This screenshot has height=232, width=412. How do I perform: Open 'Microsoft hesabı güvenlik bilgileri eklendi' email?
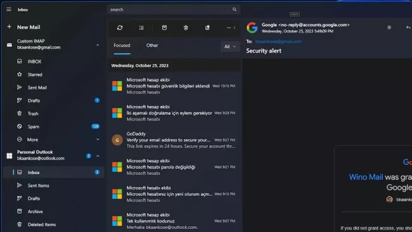(x=174, y=86)
